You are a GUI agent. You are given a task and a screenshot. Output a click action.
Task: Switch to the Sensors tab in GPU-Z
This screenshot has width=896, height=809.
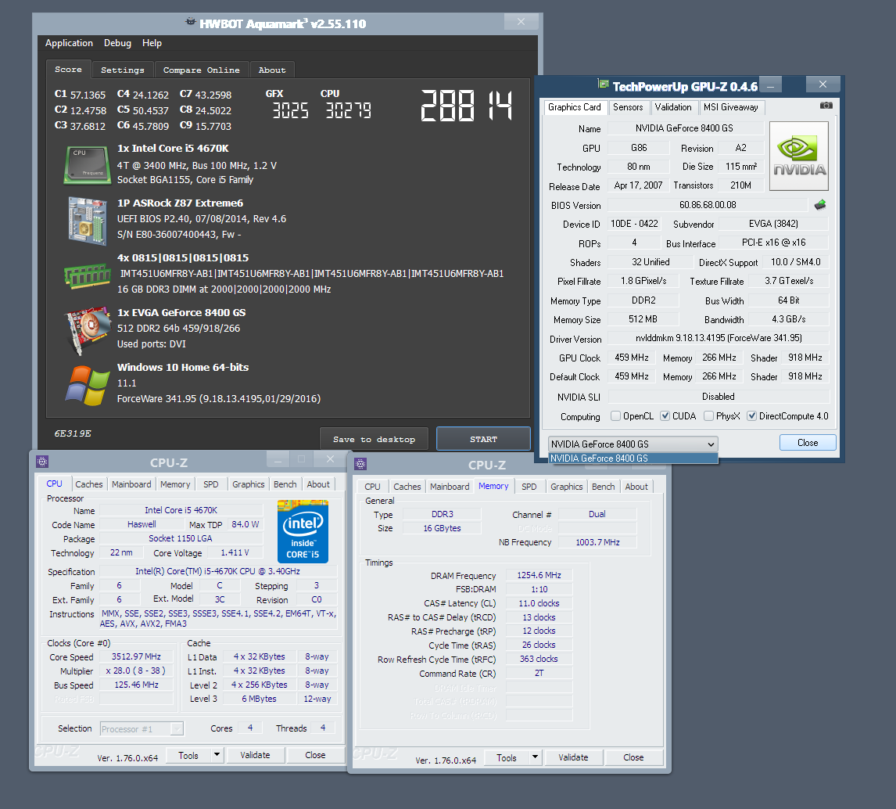click(x=628, y=107)
